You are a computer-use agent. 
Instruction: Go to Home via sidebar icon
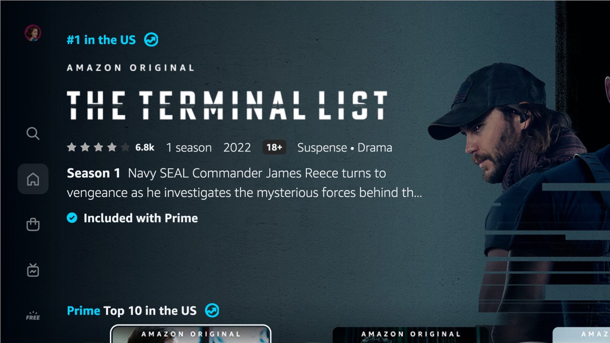[x=33, y=179]
